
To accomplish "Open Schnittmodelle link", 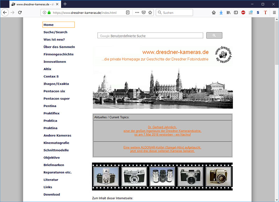I will [56, 150].
